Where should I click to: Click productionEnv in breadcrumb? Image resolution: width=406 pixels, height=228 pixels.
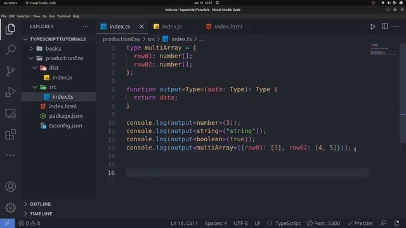tap(121, 39)
